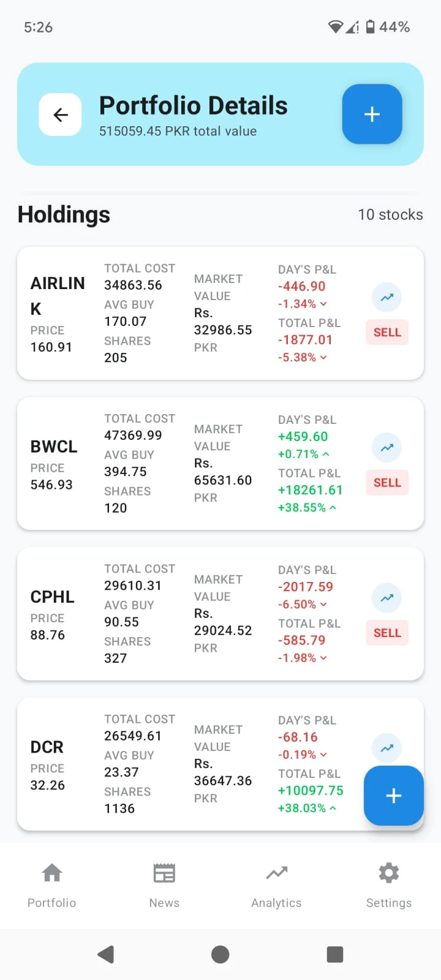Viewport: 441px width, 980px height.
Task: Tap the floating add stock button
Action: [x=393, y=795]
